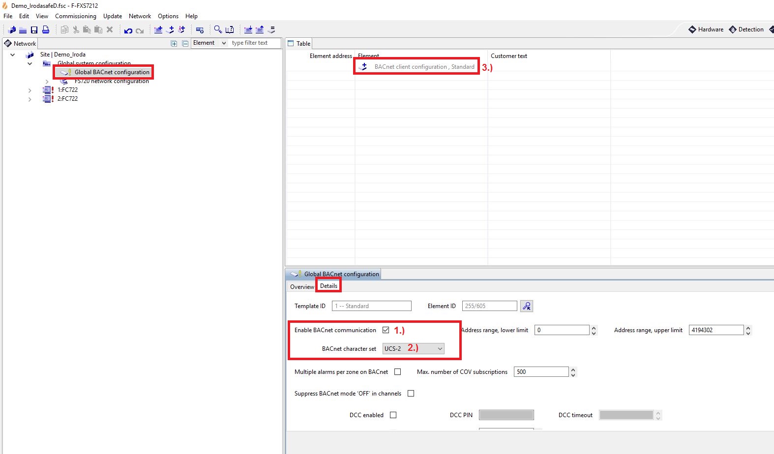Click the Address range, lower limit field

[561, 330]
